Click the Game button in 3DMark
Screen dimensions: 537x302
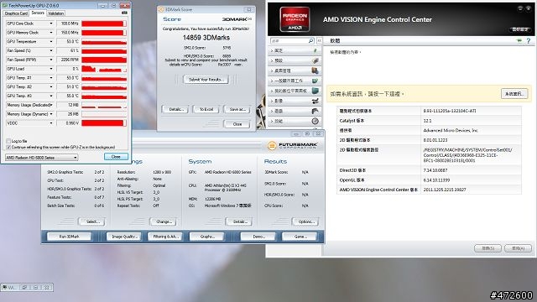coord(300,237)
